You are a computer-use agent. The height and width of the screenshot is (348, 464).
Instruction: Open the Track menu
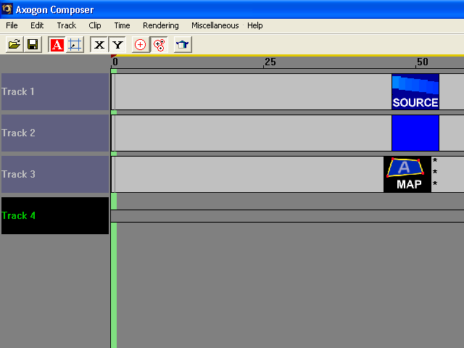(x=67, y=25)
